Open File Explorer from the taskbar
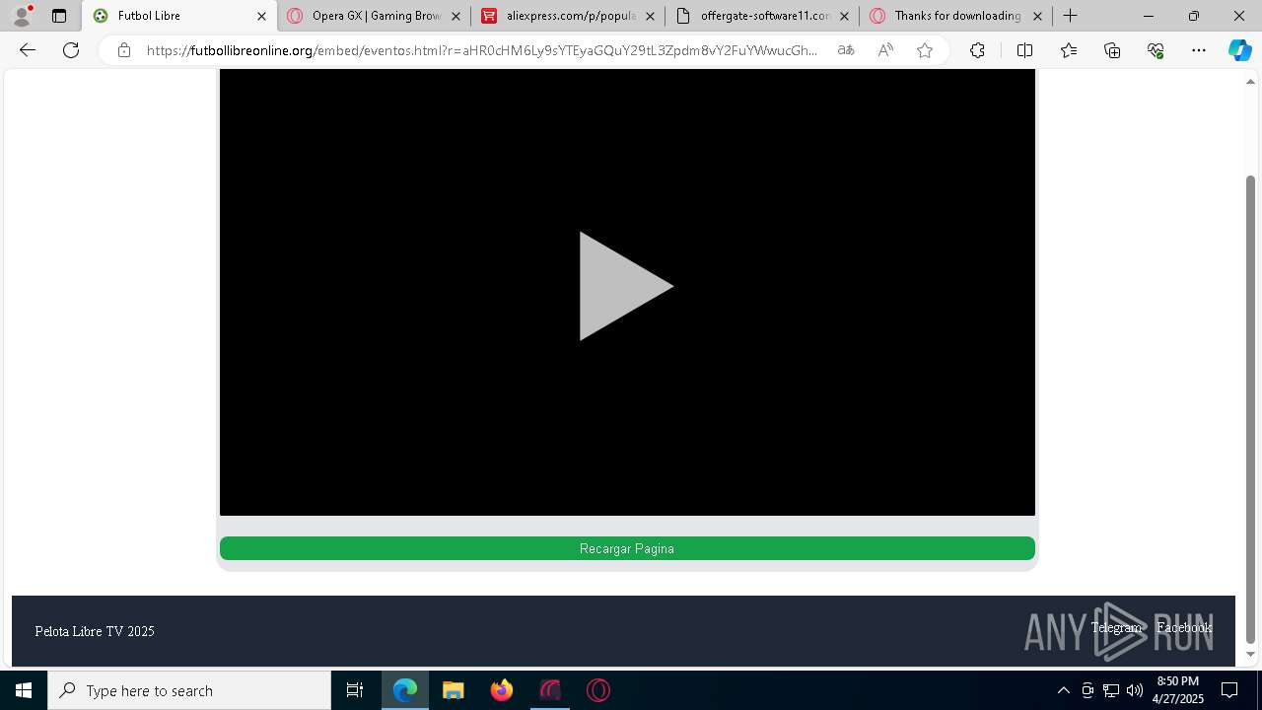This screenshot has width=1262, height=710. (x=454, y=690)
